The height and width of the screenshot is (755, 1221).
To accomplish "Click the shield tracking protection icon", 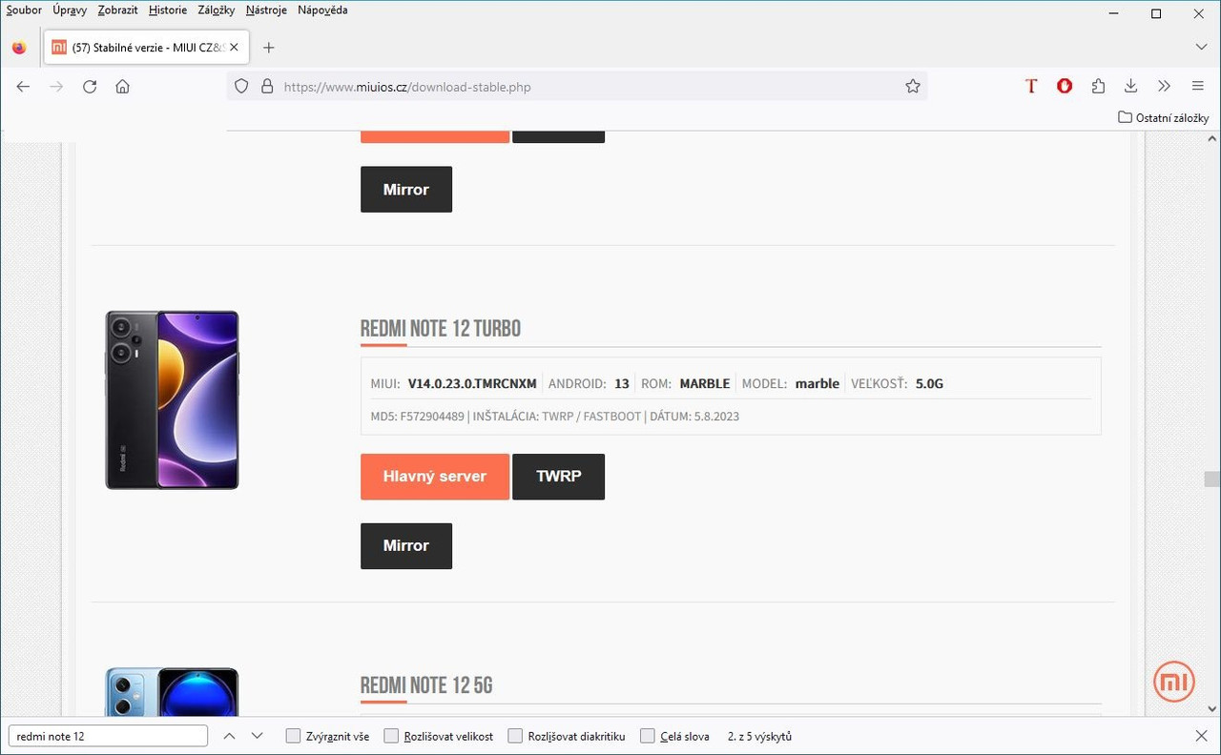I will click(x=241, y=87).
